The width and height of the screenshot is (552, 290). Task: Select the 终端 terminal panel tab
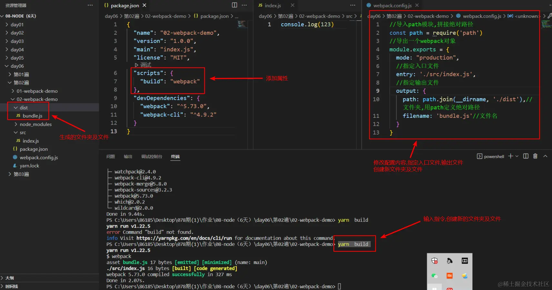(x=175, y=156)
